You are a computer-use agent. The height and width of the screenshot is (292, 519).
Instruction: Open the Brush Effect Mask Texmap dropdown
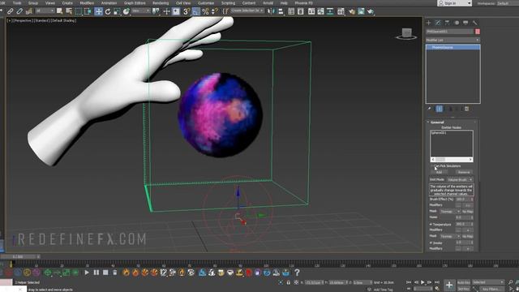(x=450, y=211)
